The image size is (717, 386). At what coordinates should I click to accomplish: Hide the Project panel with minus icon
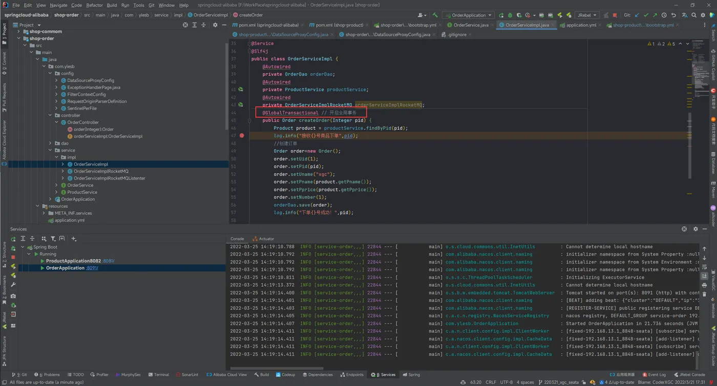[224, 25]
